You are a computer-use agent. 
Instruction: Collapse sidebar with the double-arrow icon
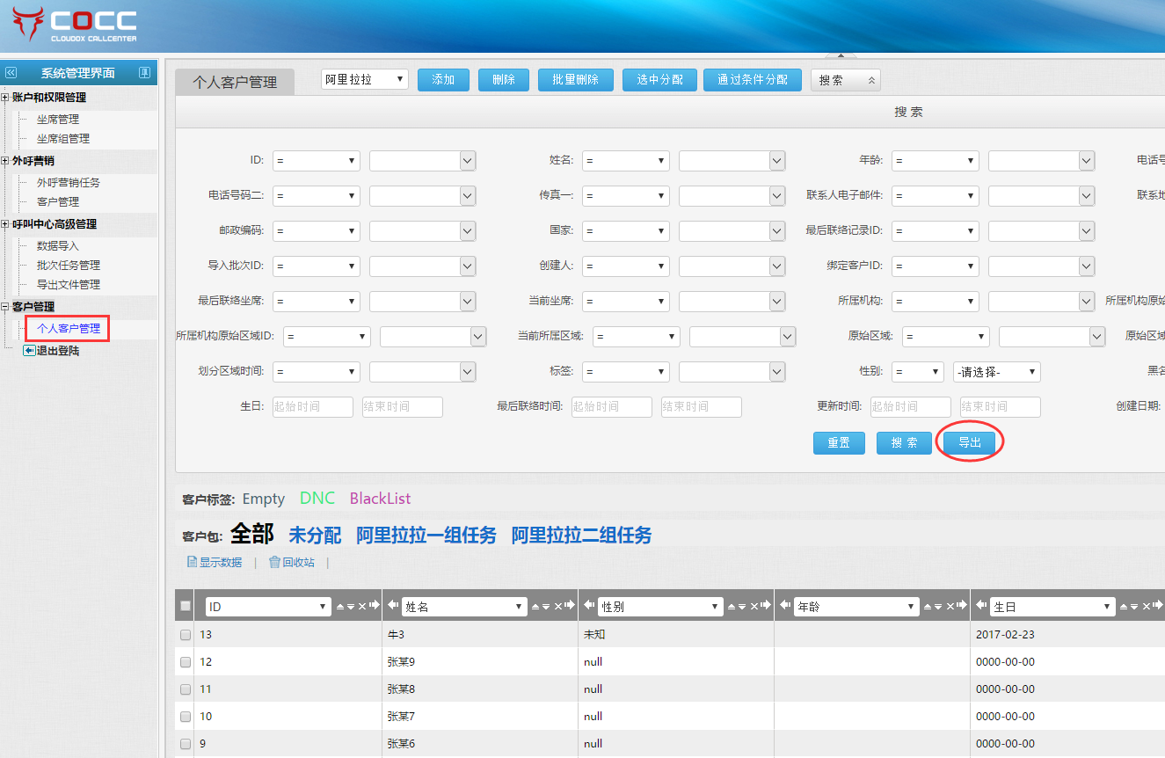click(x=11, y=73)
